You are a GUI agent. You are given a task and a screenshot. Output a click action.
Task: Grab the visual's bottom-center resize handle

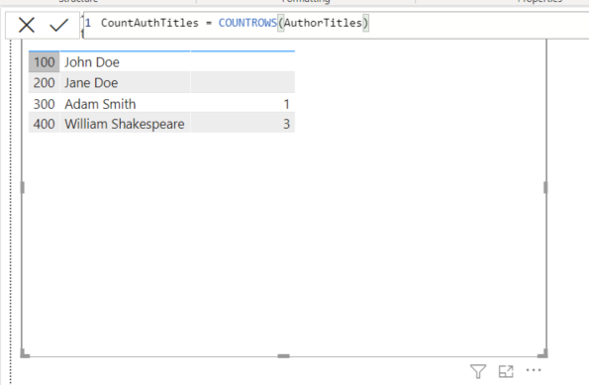[x=283, y=355]
